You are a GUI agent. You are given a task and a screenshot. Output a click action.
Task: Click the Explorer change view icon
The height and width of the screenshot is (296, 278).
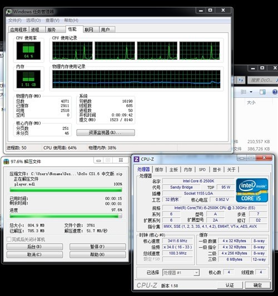pos(244,92)
